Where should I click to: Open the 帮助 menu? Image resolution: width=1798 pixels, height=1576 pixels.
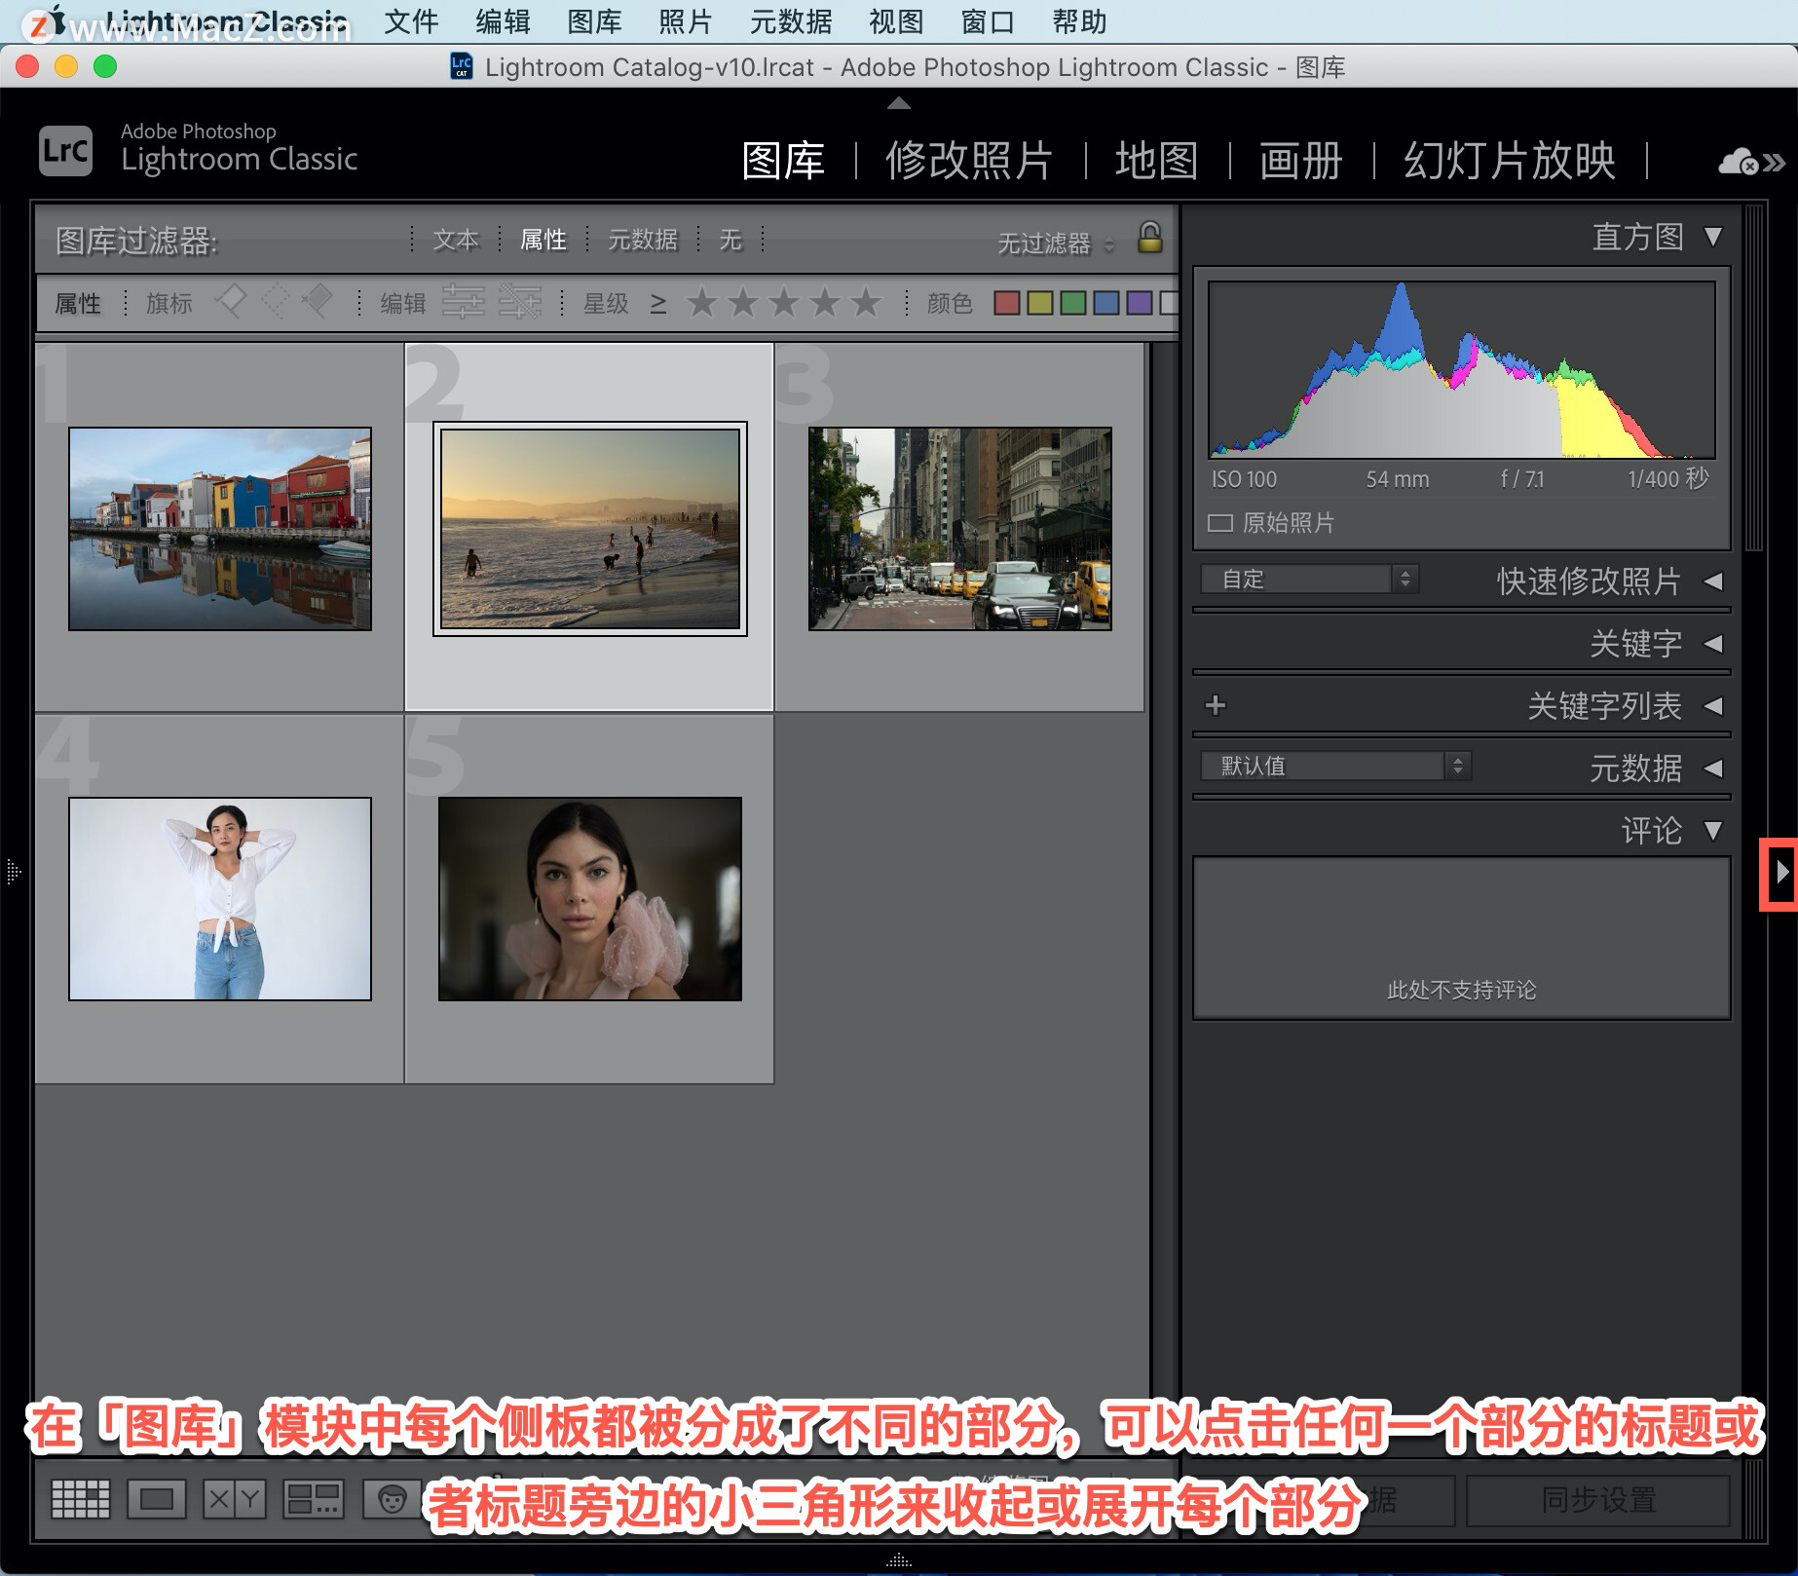[1079, 21]
